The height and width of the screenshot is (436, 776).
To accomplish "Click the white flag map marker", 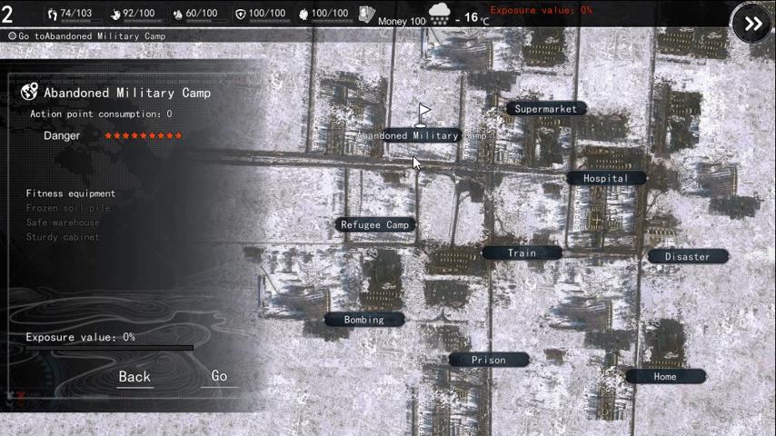I will coord(423,114).
